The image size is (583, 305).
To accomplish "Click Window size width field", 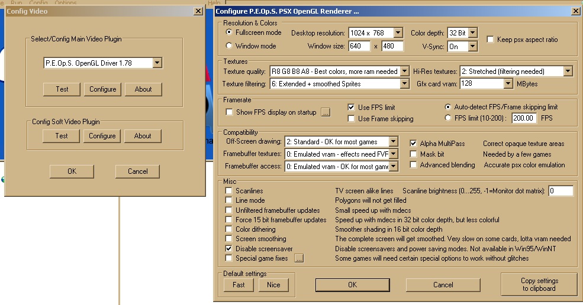I will point(359,46).
